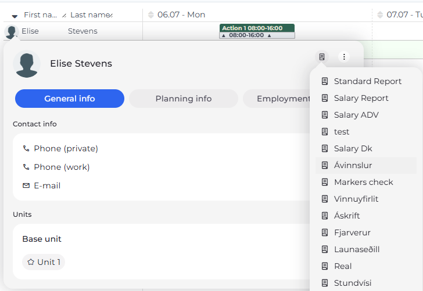This screenshot has height=291, width=423.
Task: Sort by the Last name column header
Action: (91, 15)
